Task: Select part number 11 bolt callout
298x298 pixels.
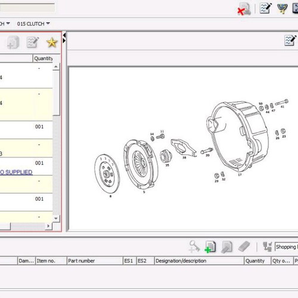Action: pos(162,131)
